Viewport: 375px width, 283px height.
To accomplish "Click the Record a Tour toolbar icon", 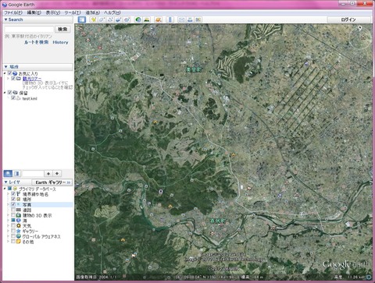I will click(127, 19).
